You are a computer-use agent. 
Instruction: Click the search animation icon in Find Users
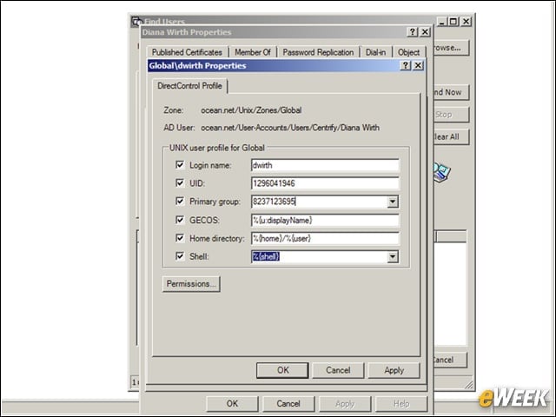pyautogui.click(x=442, y=172)
